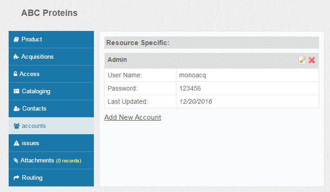Go to the Access tab
This screenshot has height=192, width=330.
51,74
